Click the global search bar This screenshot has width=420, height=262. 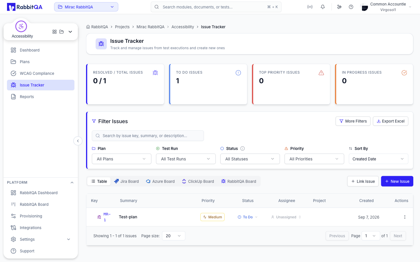[216, 7]
